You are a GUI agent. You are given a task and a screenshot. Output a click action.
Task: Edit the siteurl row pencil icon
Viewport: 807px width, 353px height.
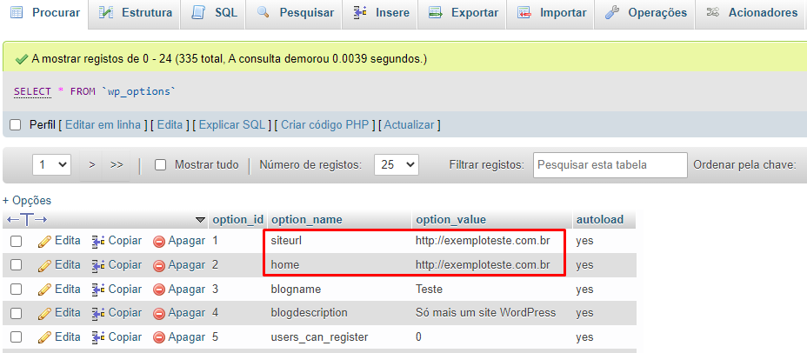pos(44,241)
